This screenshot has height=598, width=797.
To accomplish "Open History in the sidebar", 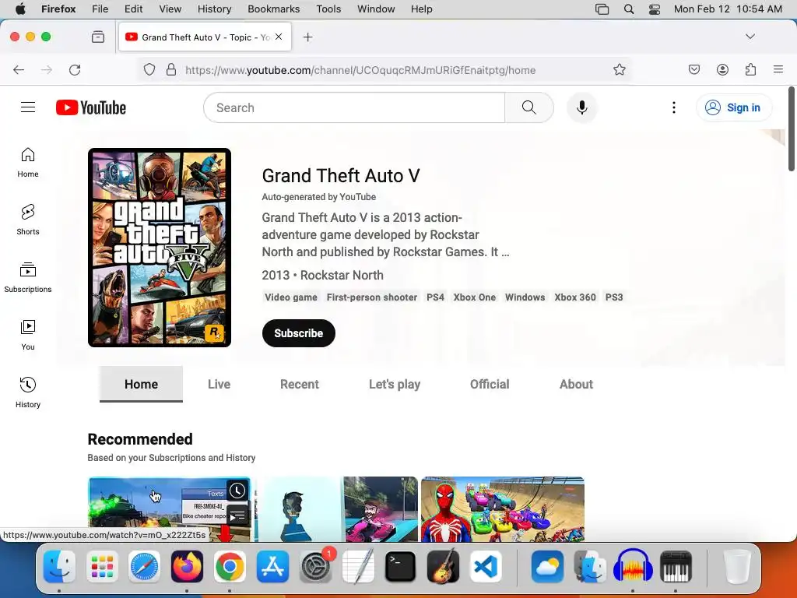I will tap(28, 392).
